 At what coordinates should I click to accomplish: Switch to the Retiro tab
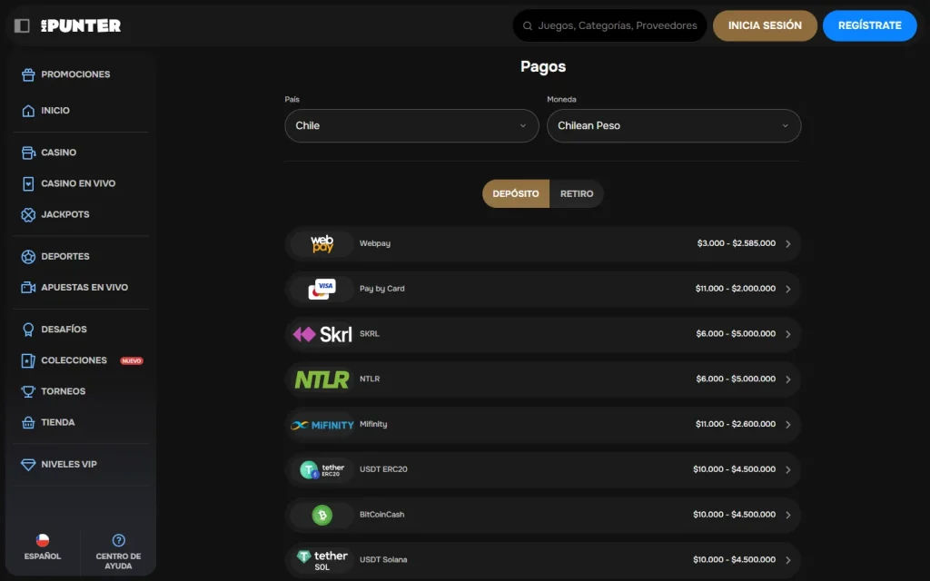(x=577, y=194)
